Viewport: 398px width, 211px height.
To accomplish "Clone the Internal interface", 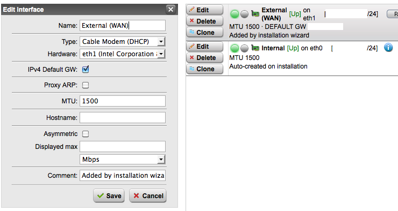I will [204, 69].
